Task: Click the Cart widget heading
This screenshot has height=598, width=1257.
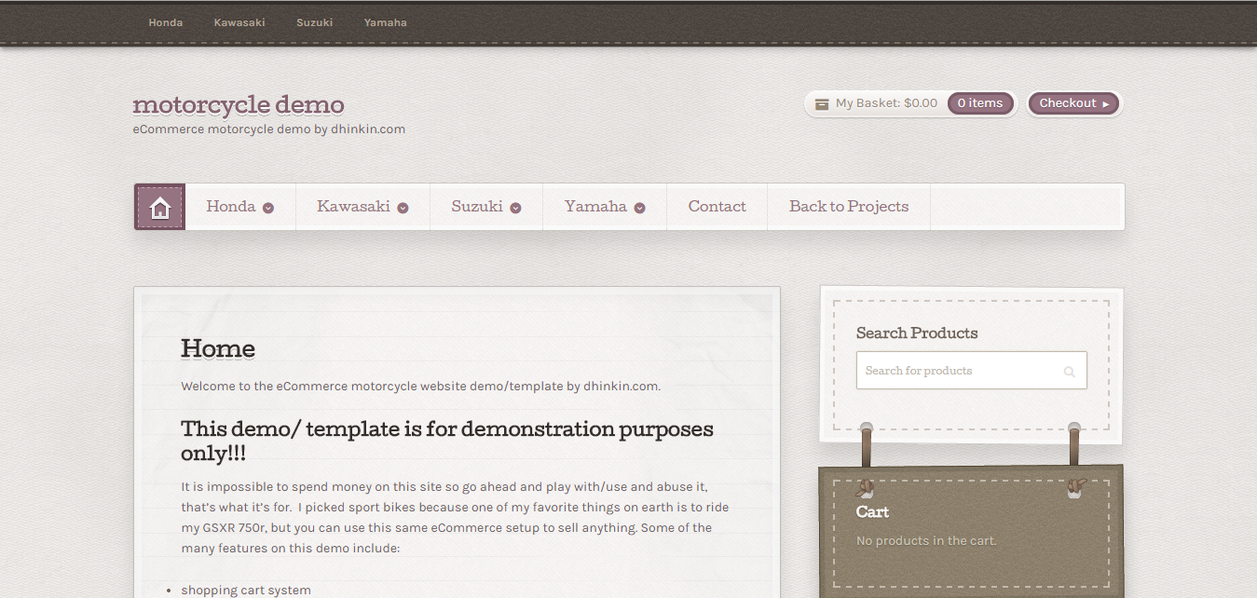Action: [872, 512]
